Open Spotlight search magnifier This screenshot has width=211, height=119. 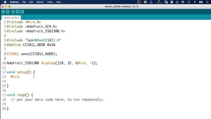pos(207,2)
